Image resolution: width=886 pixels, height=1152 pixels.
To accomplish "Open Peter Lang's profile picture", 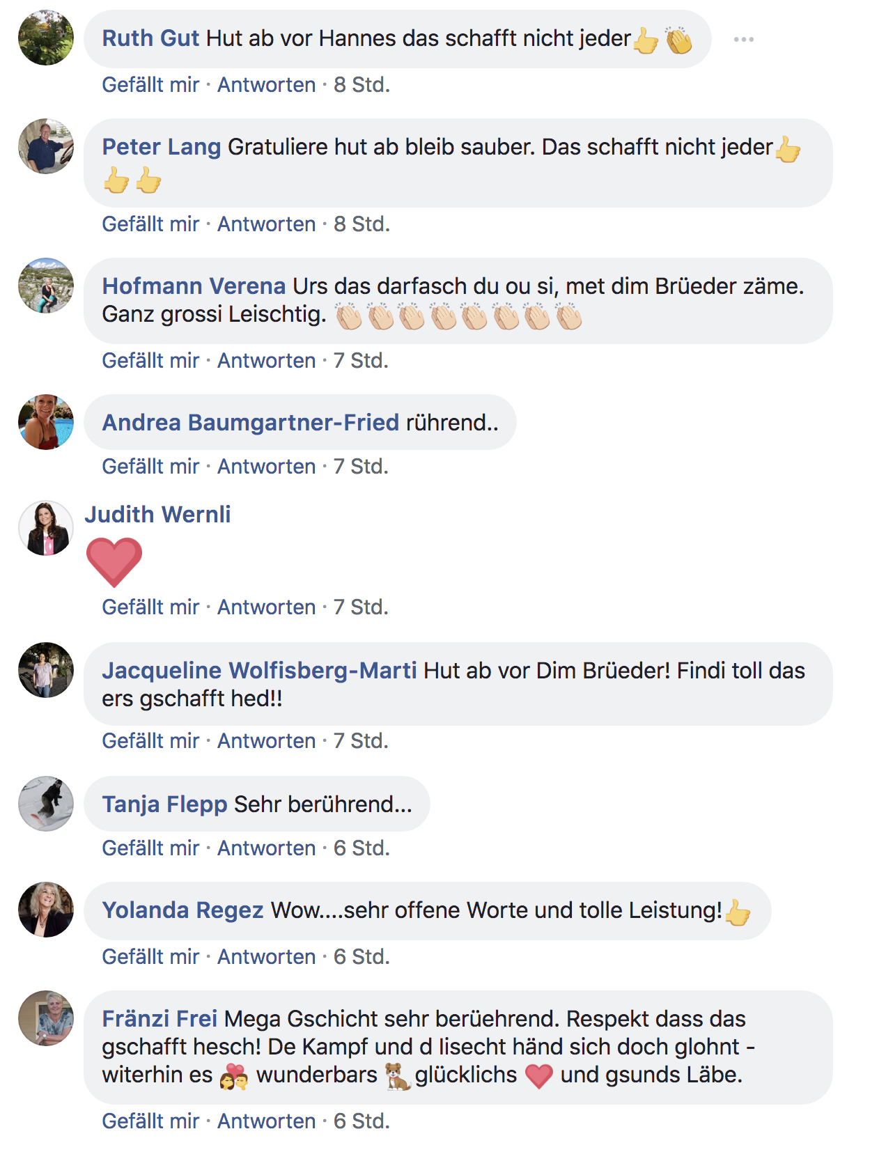I will click(46, 146).
